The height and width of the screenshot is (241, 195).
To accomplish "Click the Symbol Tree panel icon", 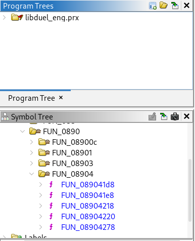I will 5,116.
